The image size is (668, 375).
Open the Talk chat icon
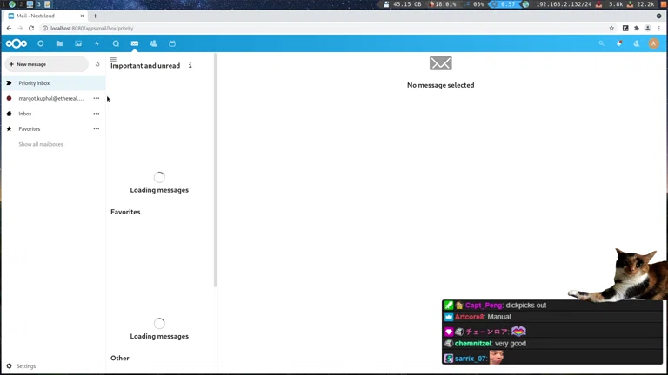point(116,43)
